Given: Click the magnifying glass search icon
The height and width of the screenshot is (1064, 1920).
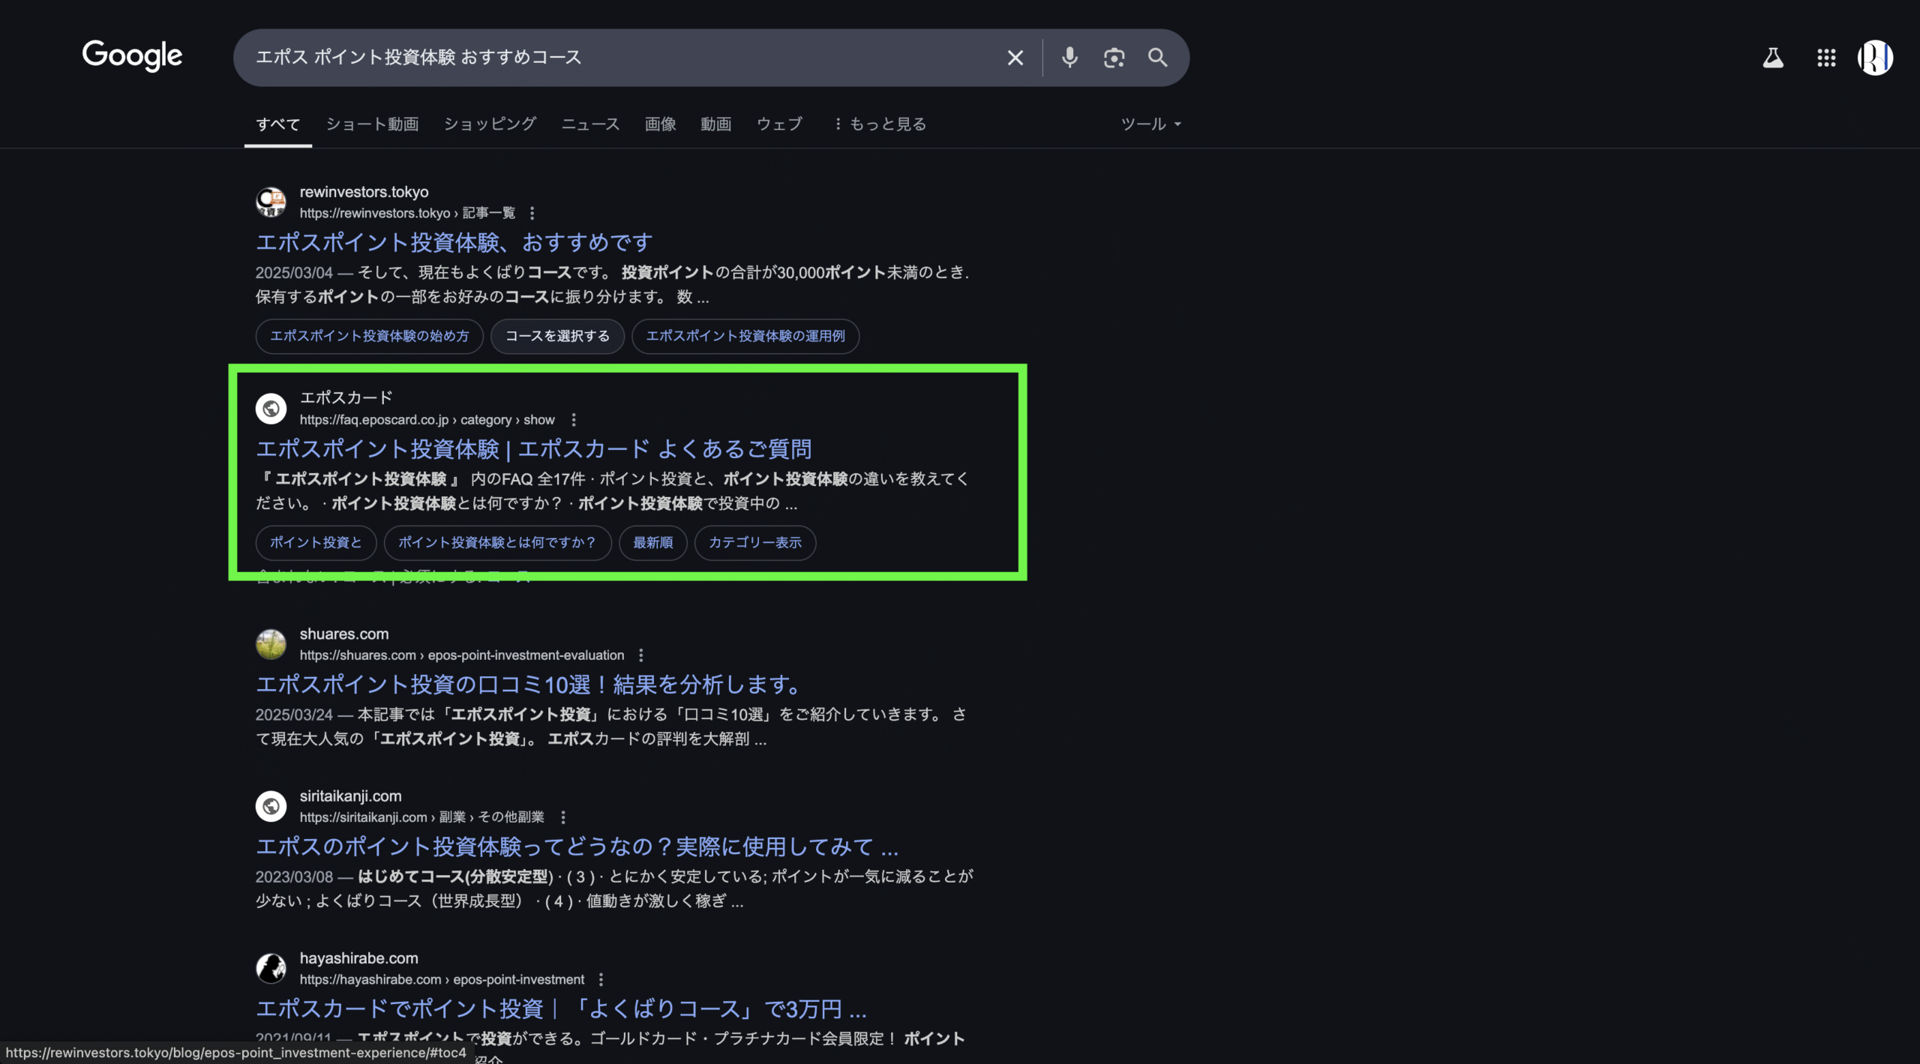Looking at the screenshot, I should 1157,58.
